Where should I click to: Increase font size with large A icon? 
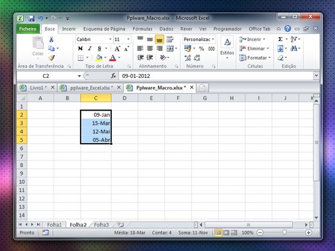117,49
